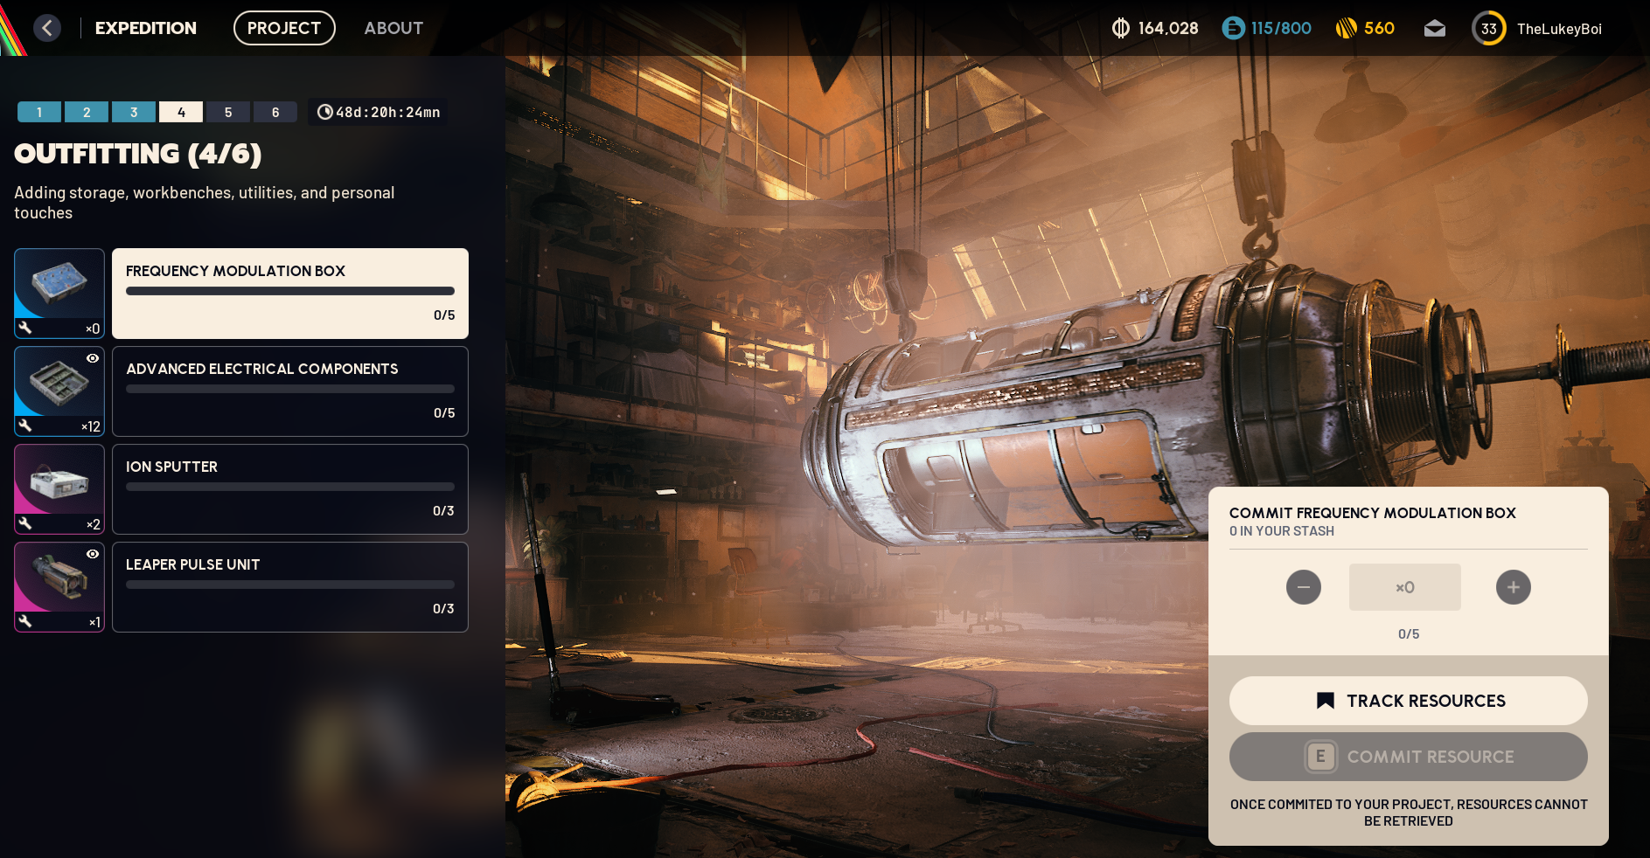Select project stage 1
Viewport: 1650px width, 858px height.
click(39, 112)
